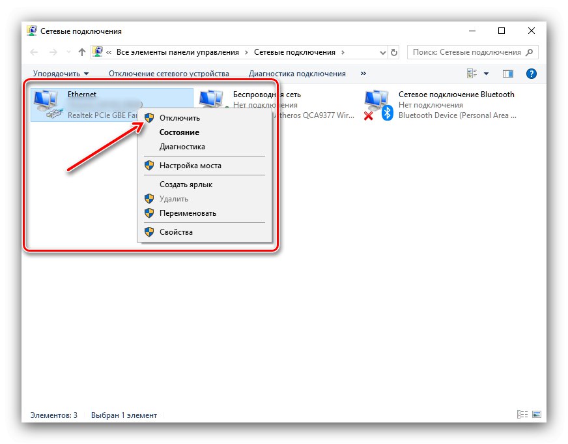568x444 pixels.
Task: Click Отключение сетевого устройства toolbar command
Action: pyautogui.click(x=169, y=74)
